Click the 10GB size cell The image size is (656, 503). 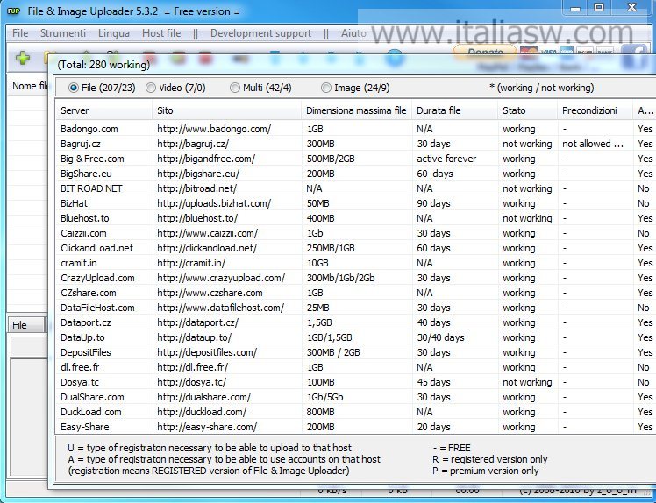[x=317, y=263]
